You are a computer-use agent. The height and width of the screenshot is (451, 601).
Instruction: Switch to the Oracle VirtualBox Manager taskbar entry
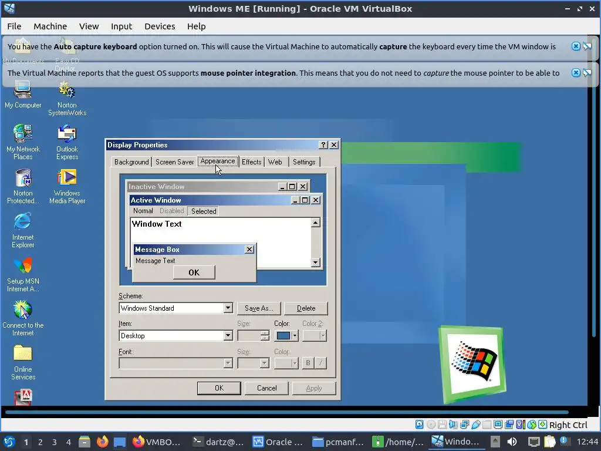coord(278,442)
